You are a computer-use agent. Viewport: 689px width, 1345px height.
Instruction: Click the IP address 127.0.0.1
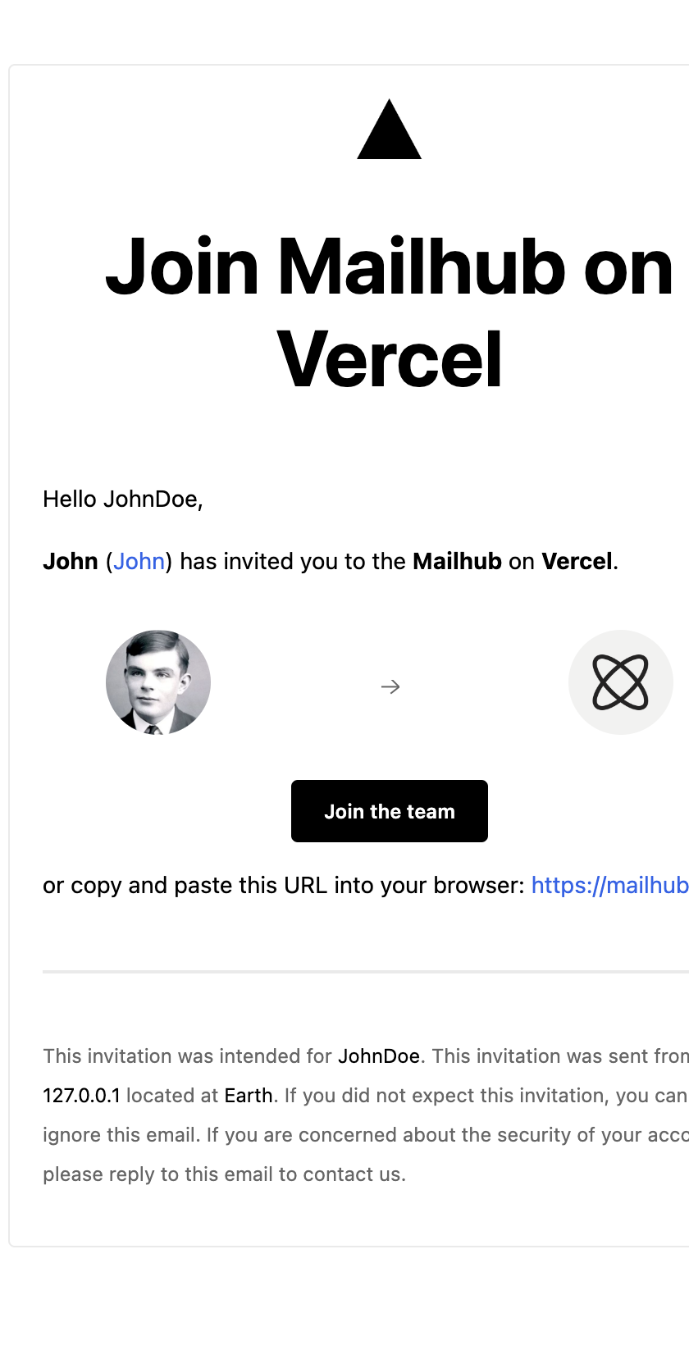(81, 1095)
